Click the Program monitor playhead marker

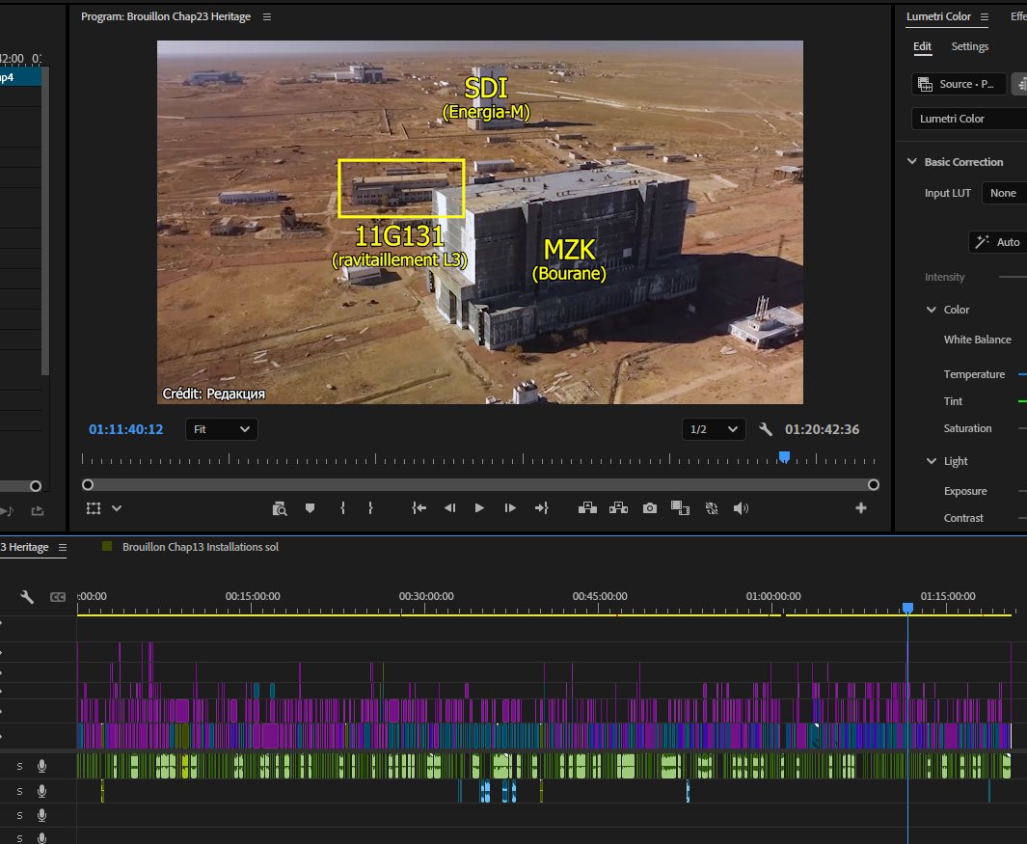(784, 457)
